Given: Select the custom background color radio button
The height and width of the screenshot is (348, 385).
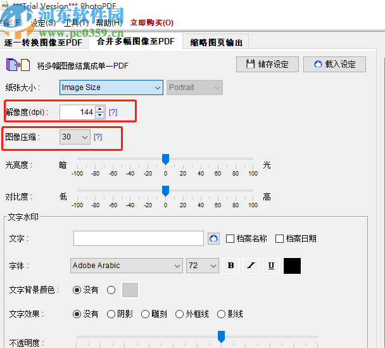Looking at the screenshot, I should tap(111, 290).
